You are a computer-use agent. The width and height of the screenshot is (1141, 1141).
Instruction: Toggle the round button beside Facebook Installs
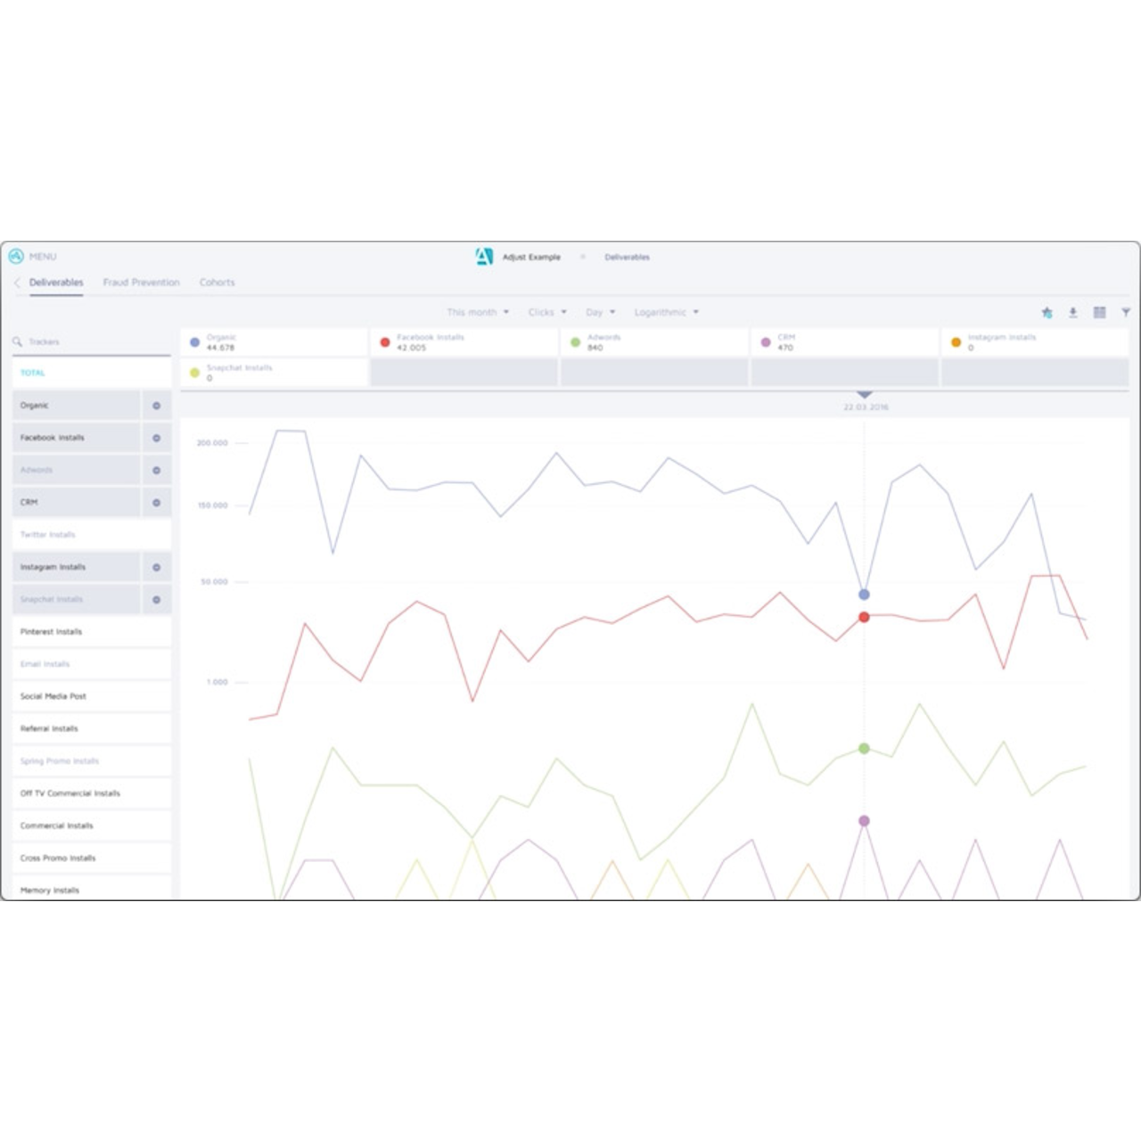[156, 438]
